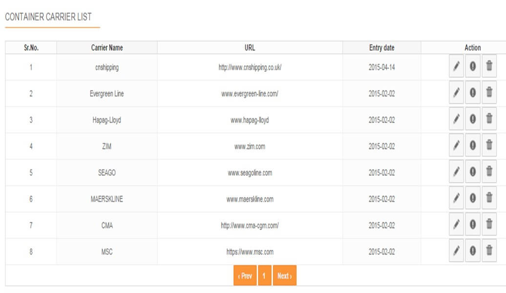View info for MAERSKLINE carrier
Viewport: 506px width, 293px height.
pyautogui.click(x=472, y=198)
